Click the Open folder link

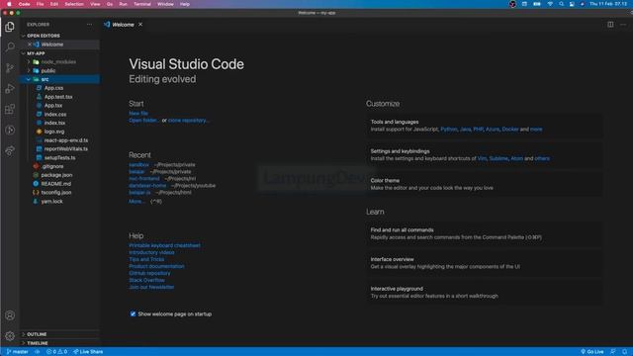[x=144, y=121]
